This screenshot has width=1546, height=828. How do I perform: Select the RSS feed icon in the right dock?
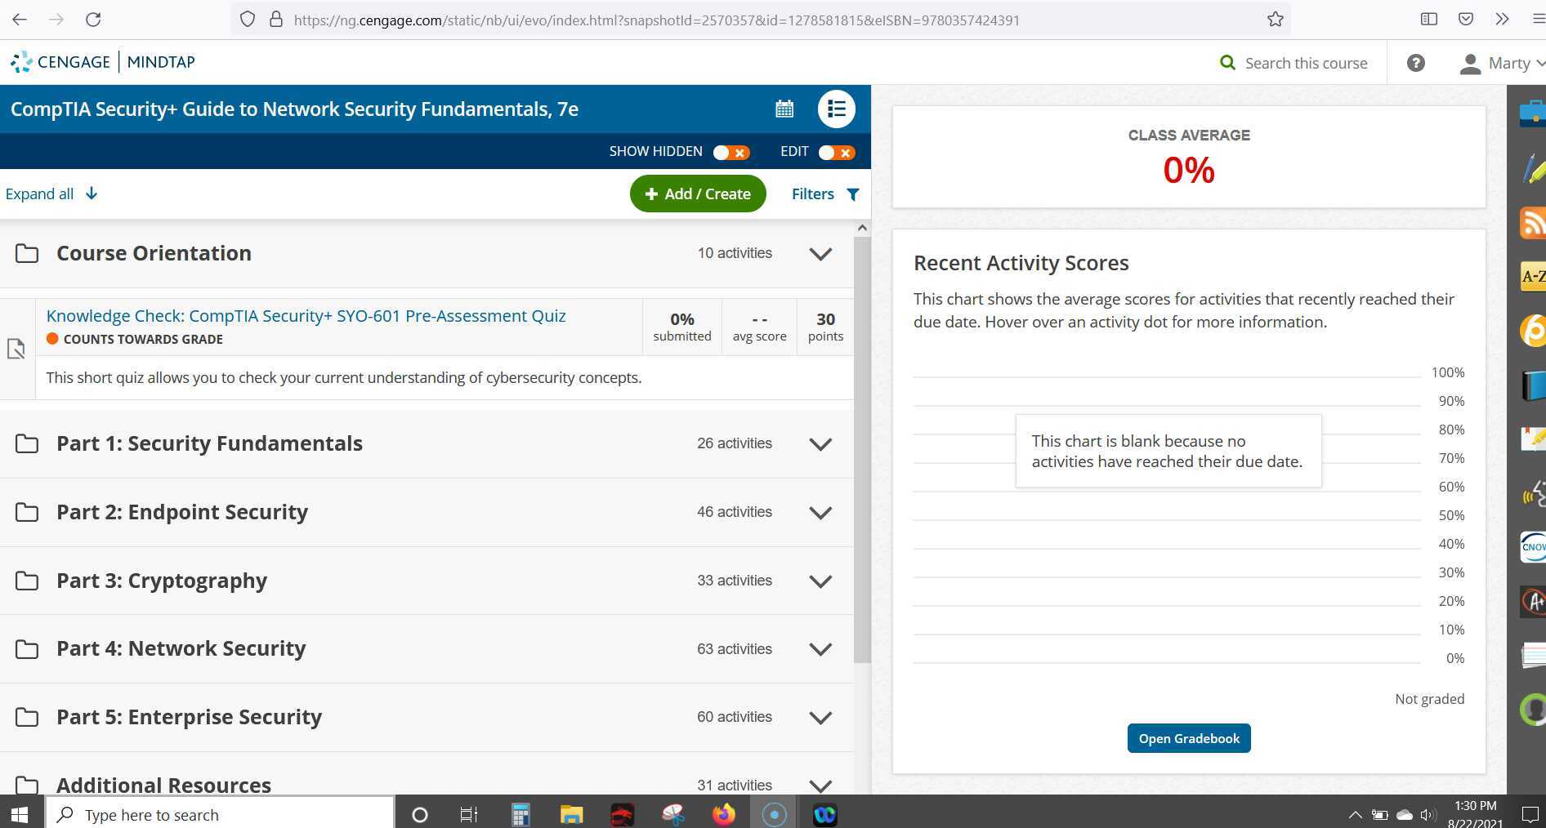(x=1533, y=223)
